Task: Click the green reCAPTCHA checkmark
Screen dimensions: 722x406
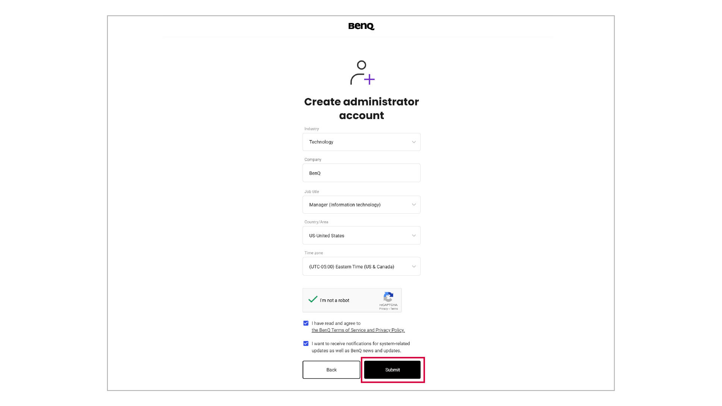Action: [x=313, y=299]
